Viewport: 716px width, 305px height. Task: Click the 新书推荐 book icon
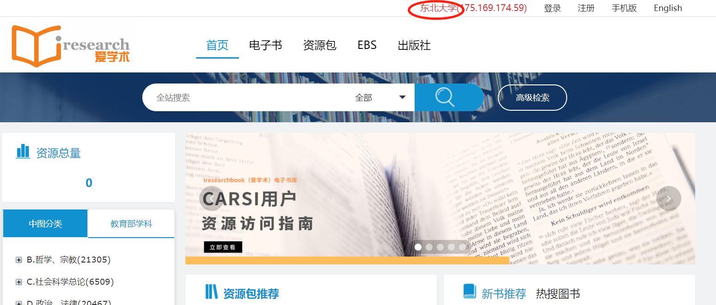coord(469,291)
